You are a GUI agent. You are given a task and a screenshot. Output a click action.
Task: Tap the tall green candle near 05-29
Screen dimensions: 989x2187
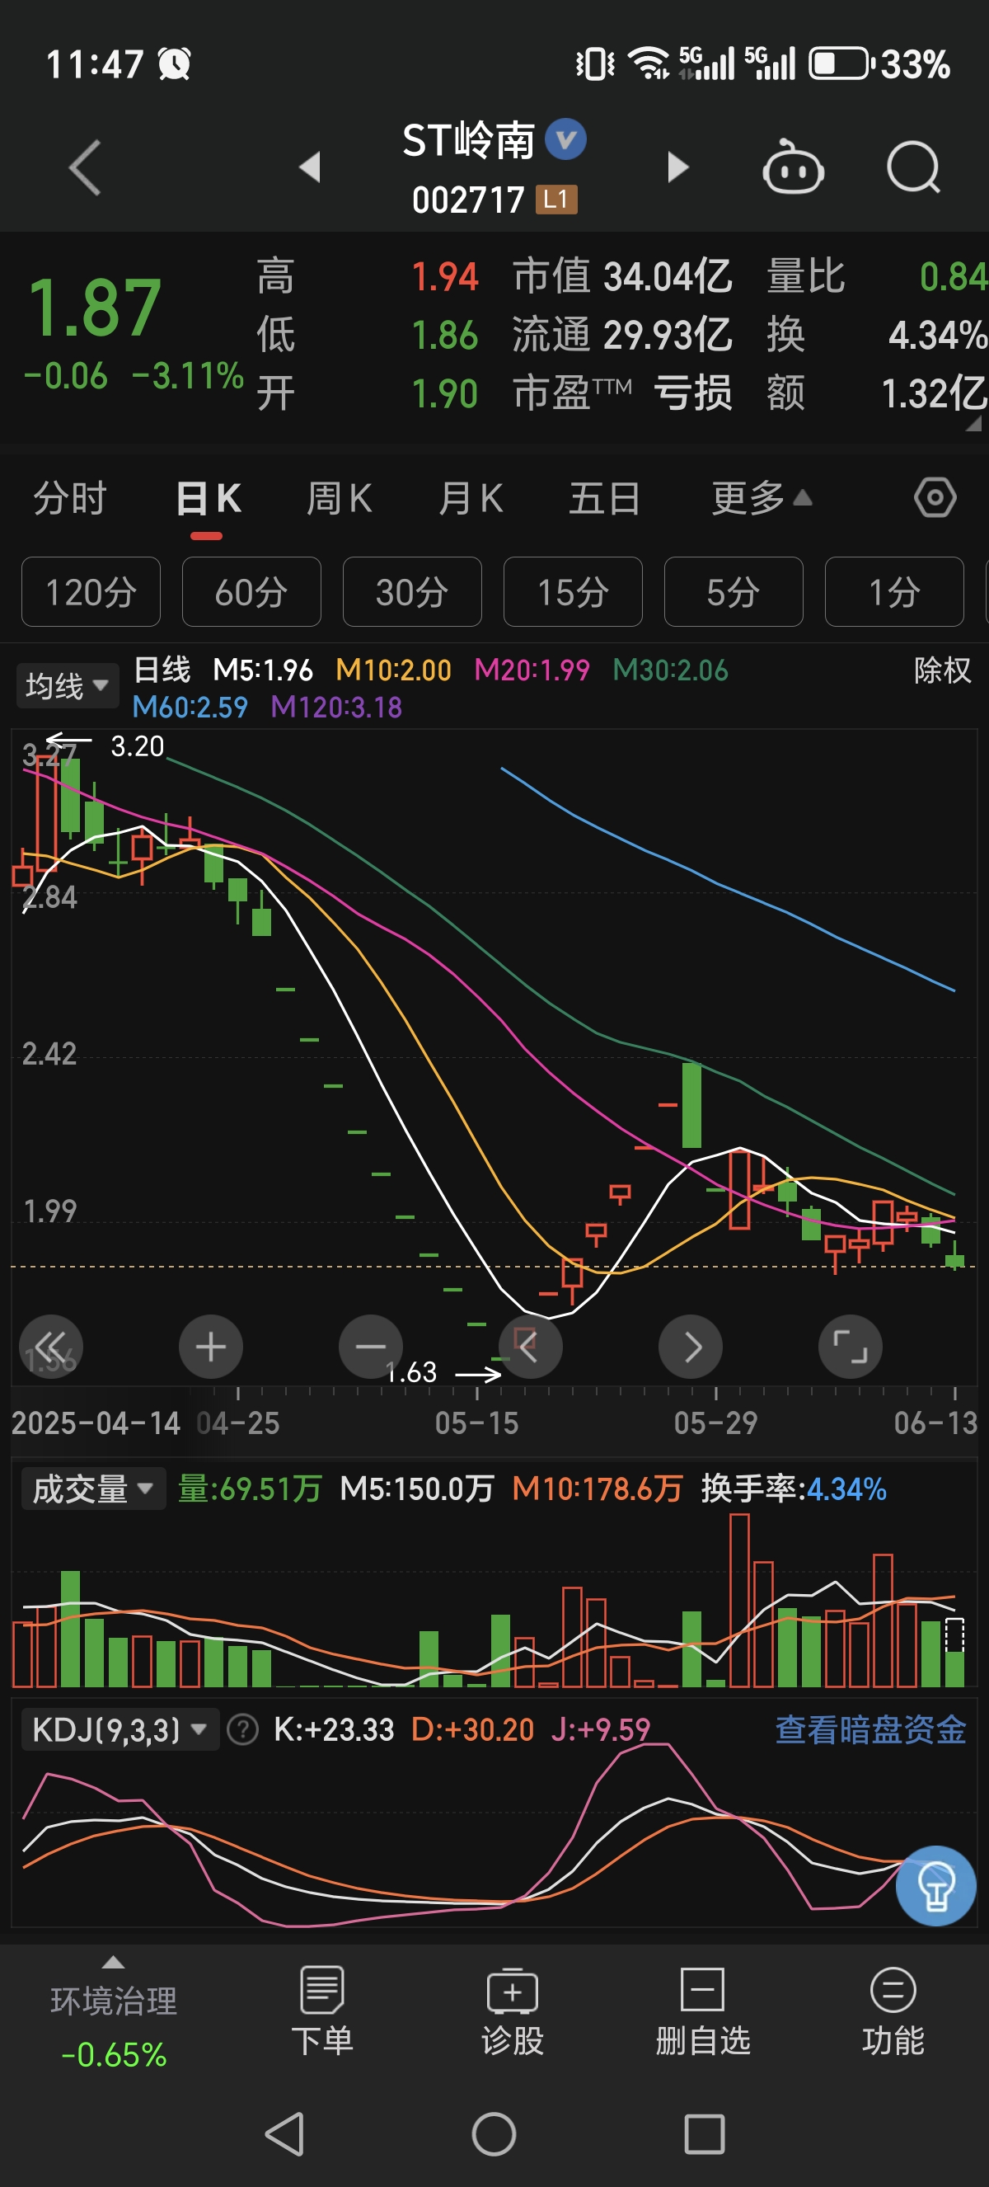(x=692, y=1105)
